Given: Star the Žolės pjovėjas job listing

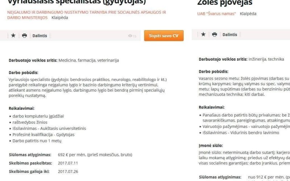Looking at the screenshot, I should 203,34.
